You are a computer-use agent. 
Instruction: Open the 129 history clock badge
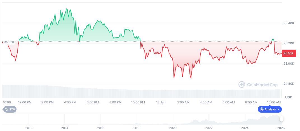pos(10,109)
